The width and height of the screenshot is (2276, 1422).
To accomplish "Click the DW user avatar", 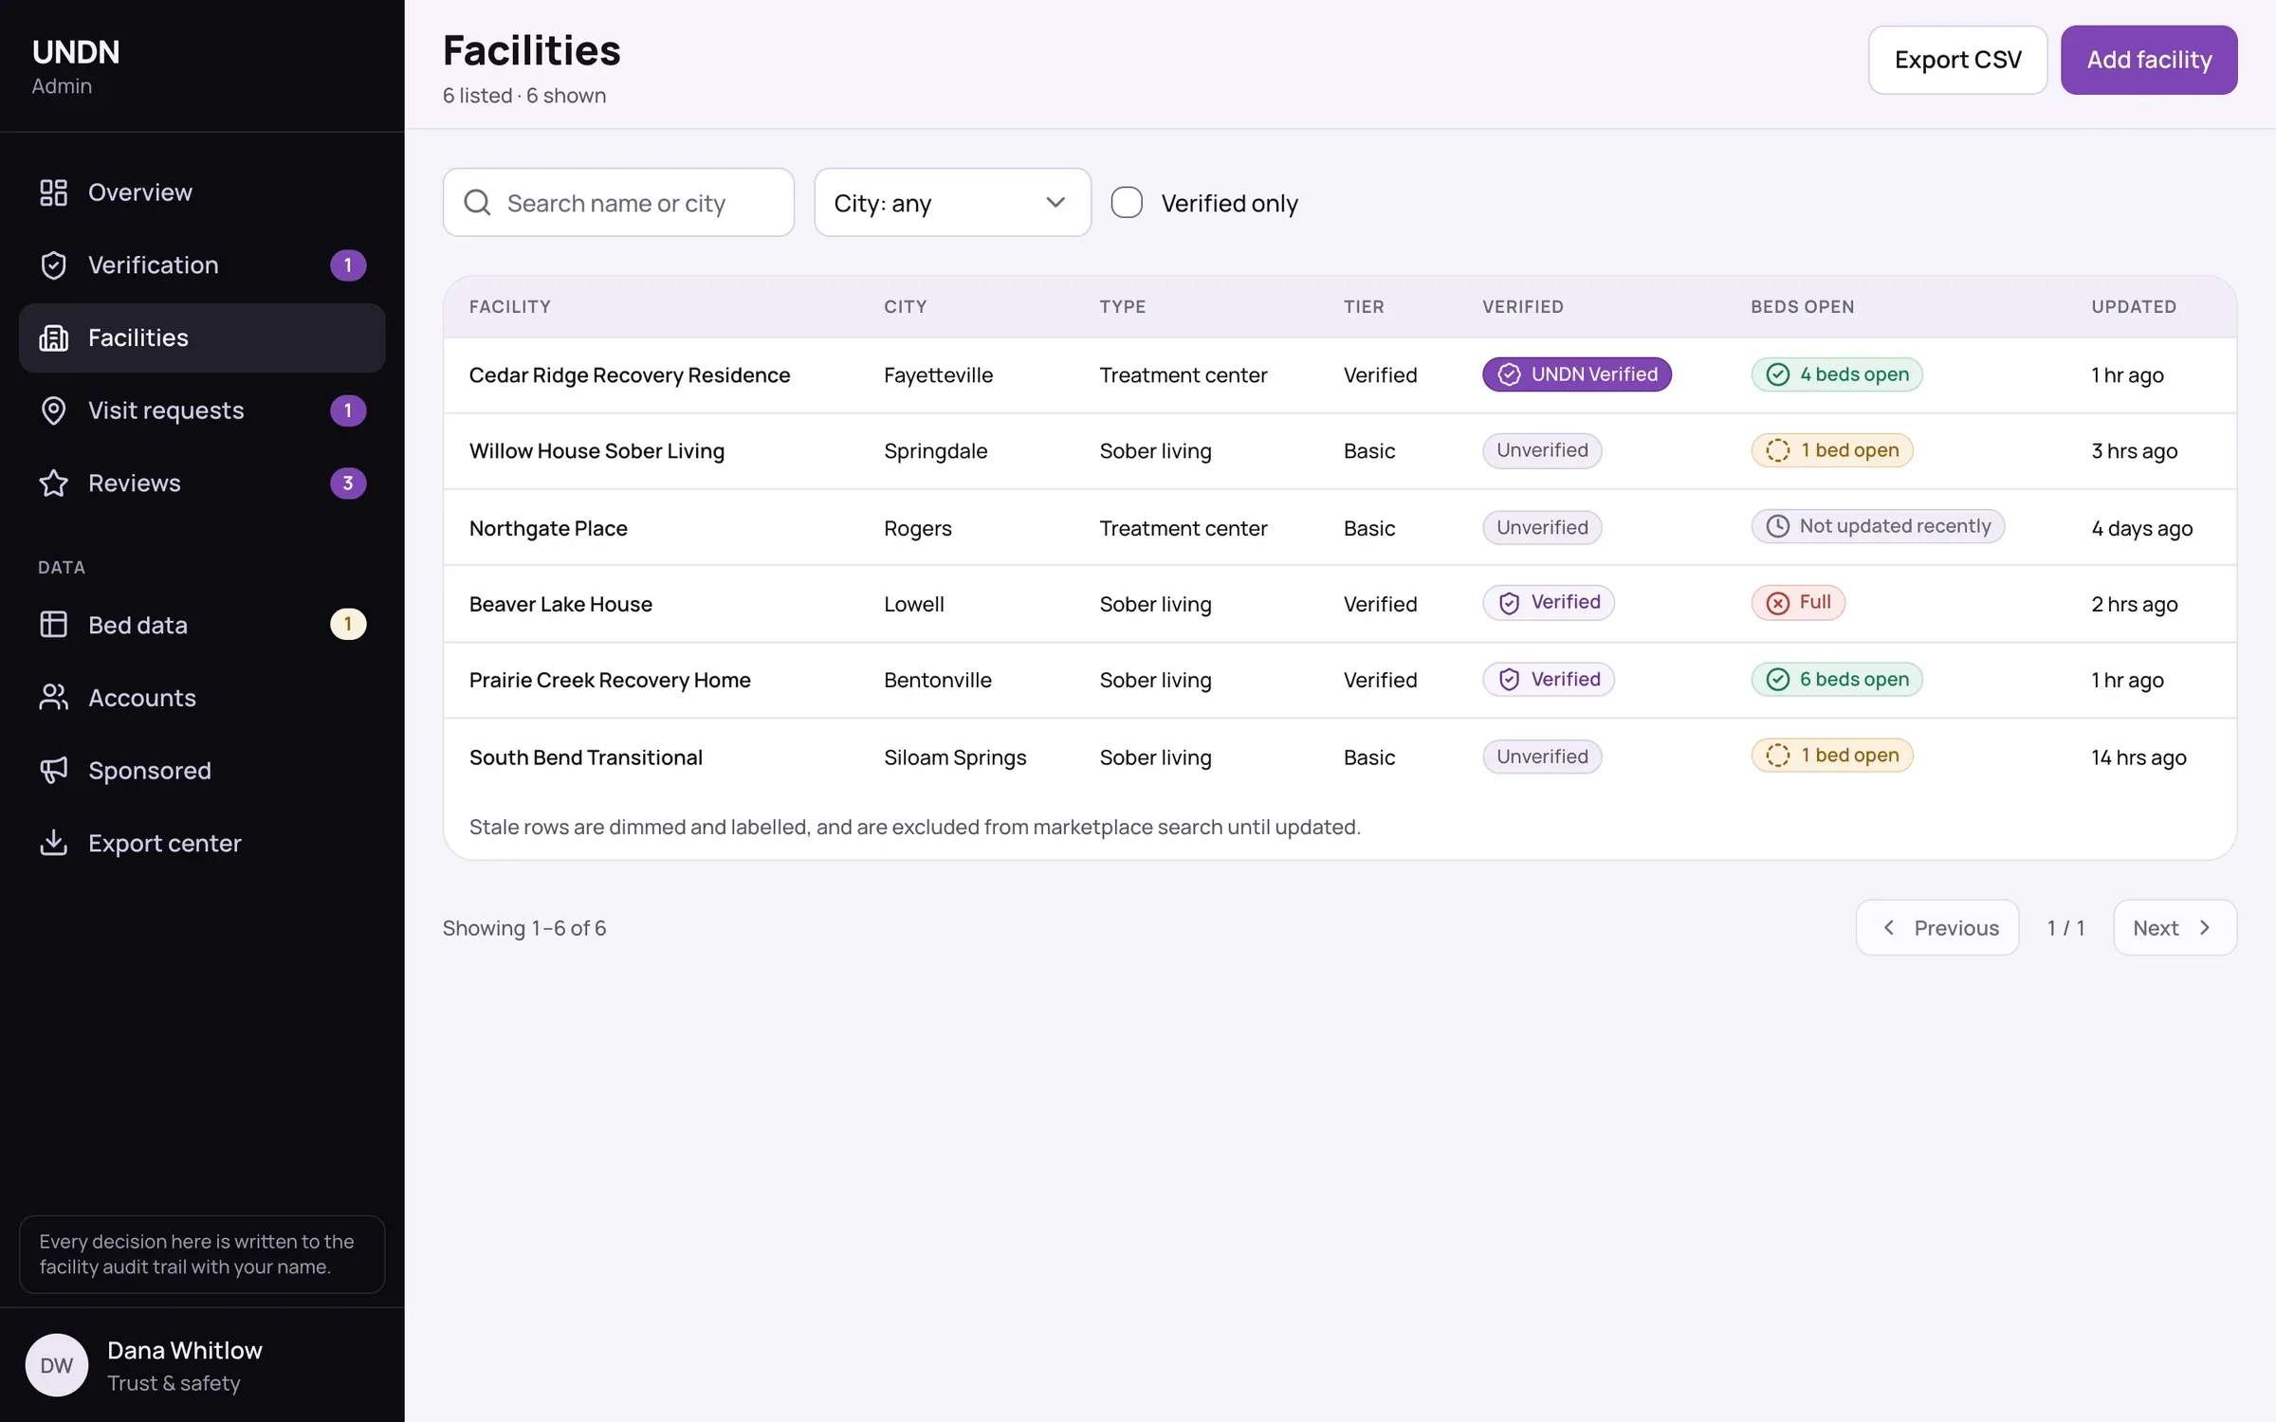I will [x=57, y=1365].
